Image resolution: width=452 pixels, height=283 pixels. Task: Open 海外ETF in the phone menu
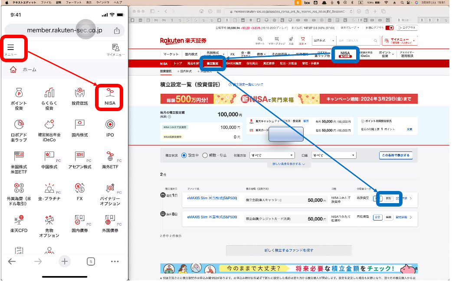pos(110,161)
